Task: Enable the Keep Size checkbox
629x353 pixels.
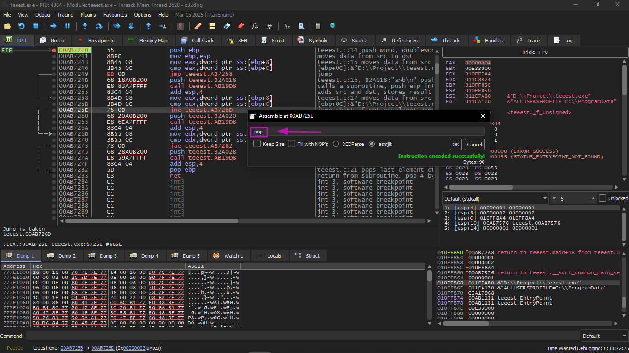Action: pyautogui.click(x=257, y=144)
